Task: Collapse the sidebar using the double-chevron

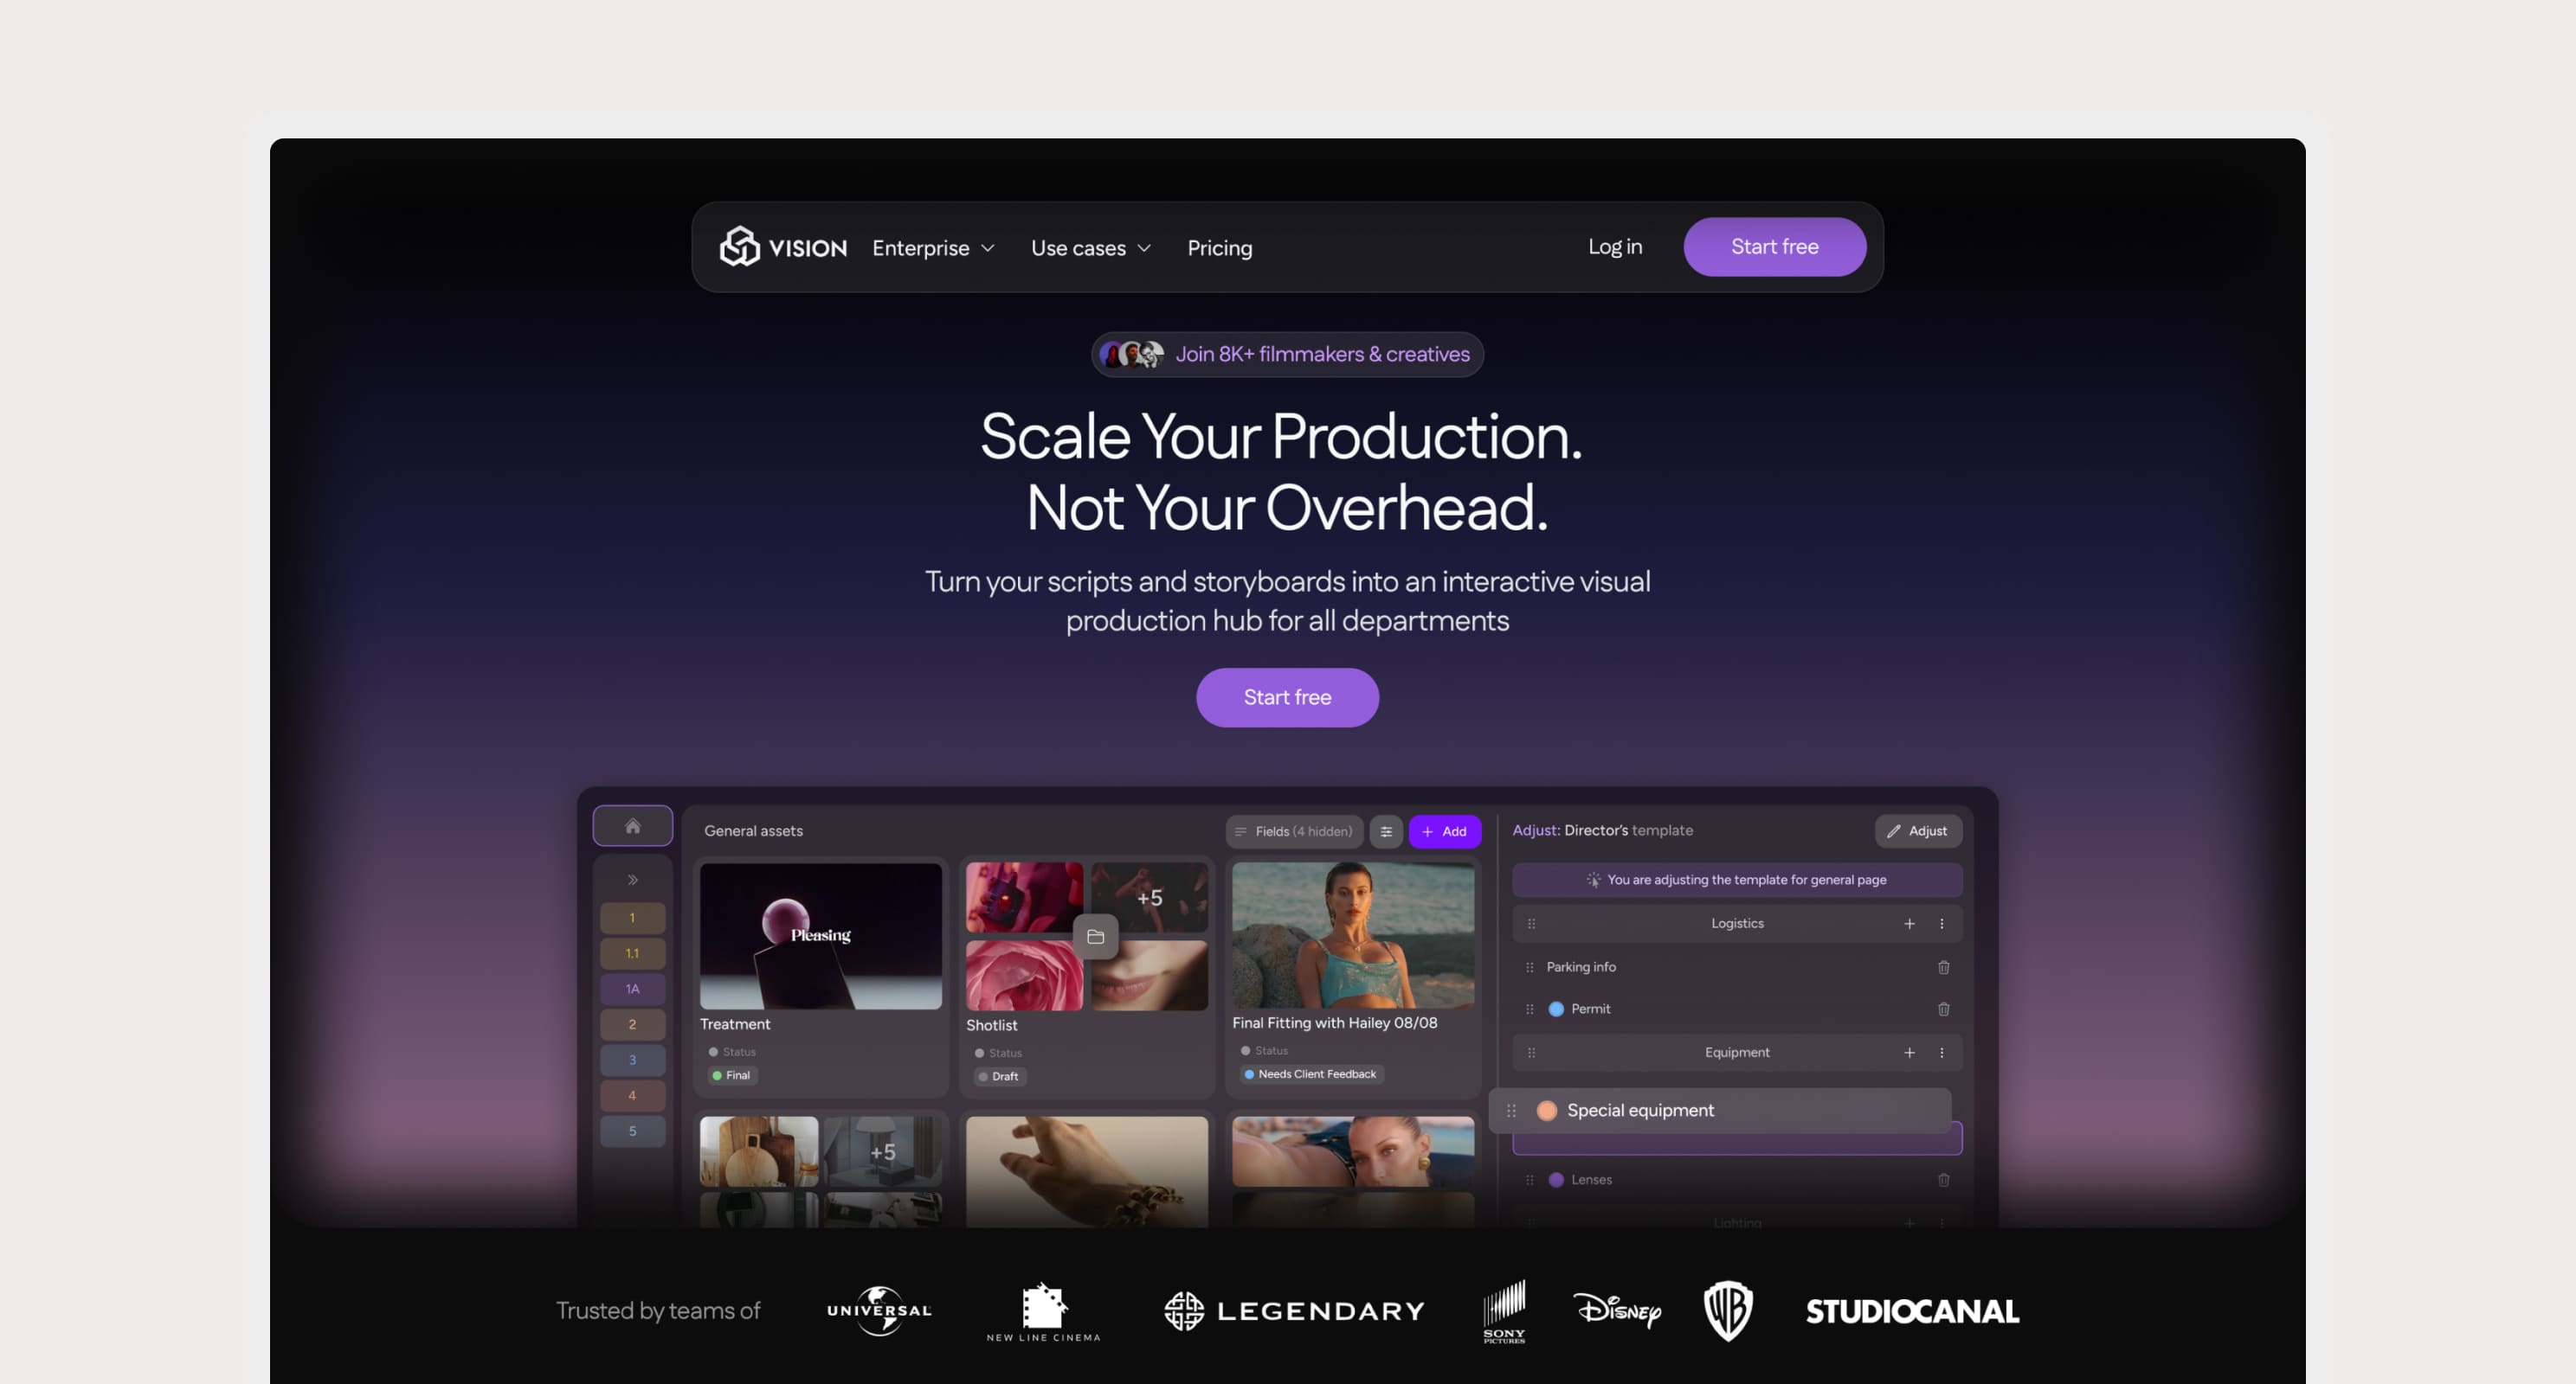Action: pos(632,878)
